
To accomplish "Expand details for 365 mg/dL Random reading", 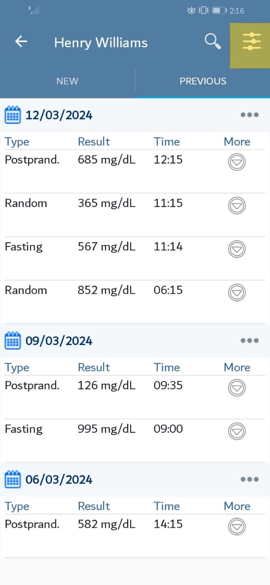I will (237, 206).
